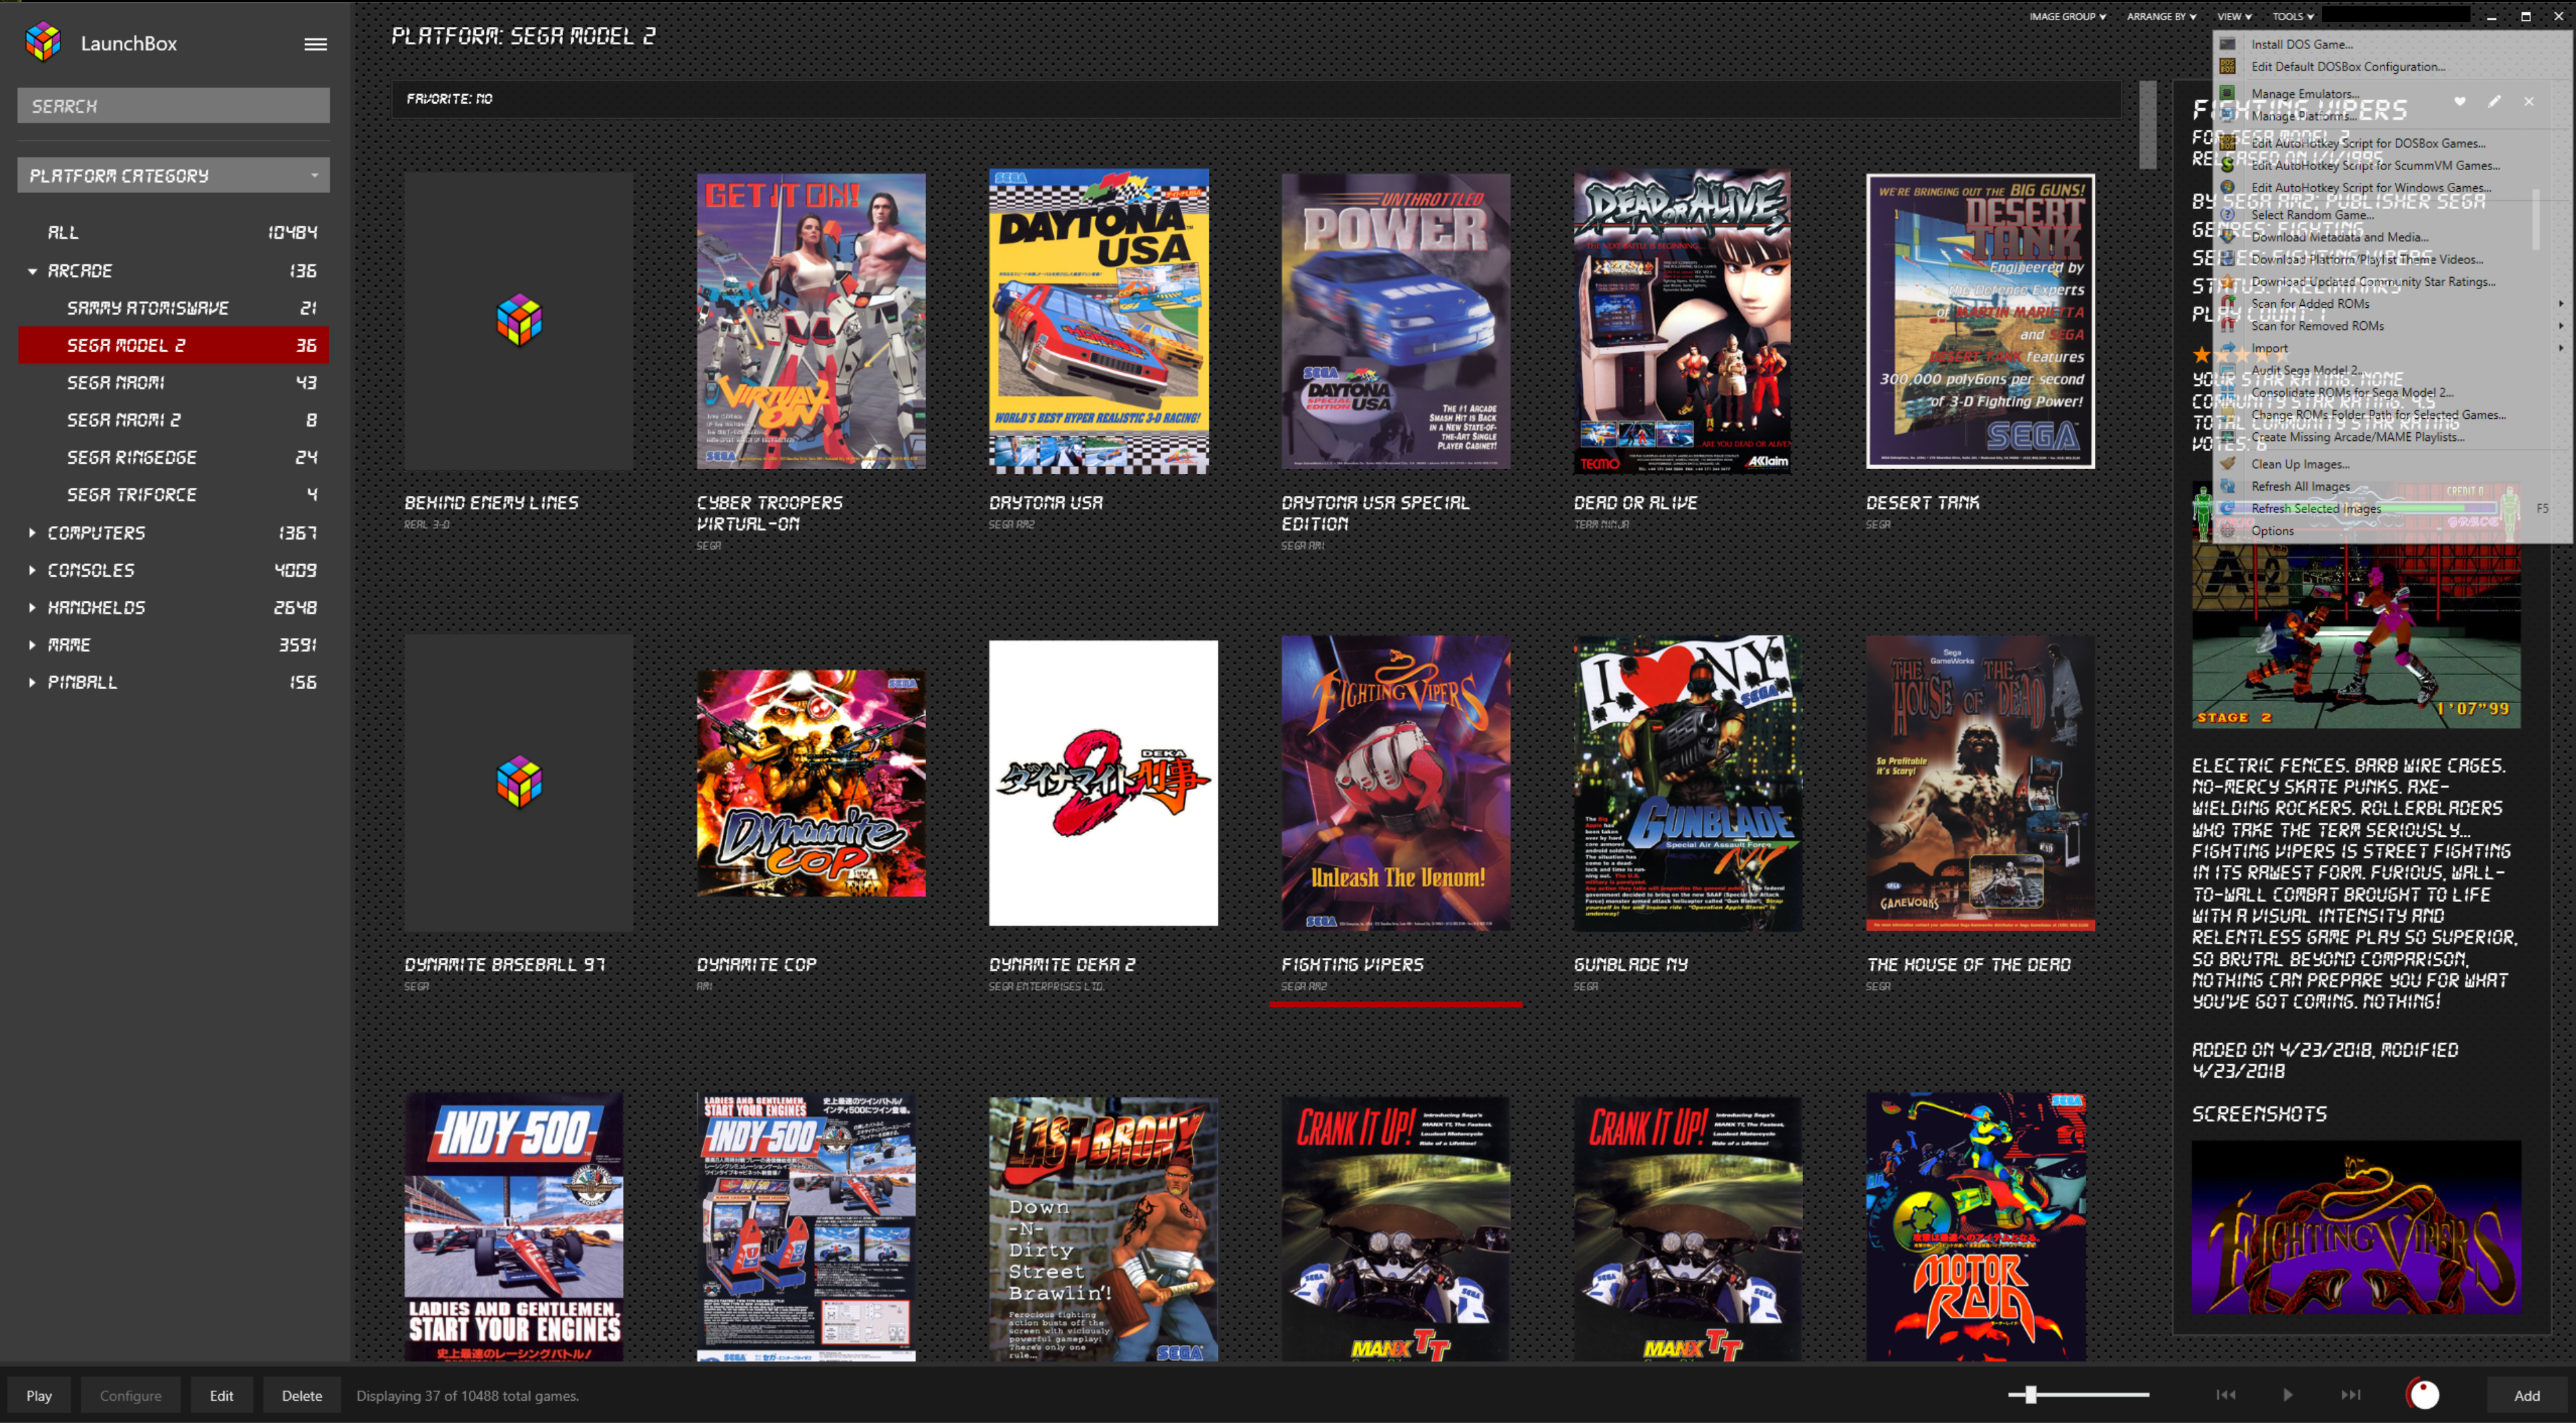This screenshot has height=1423, width=2576.
Task: Click the star icon for Community Star Ratings
Action: (2227, 281)
